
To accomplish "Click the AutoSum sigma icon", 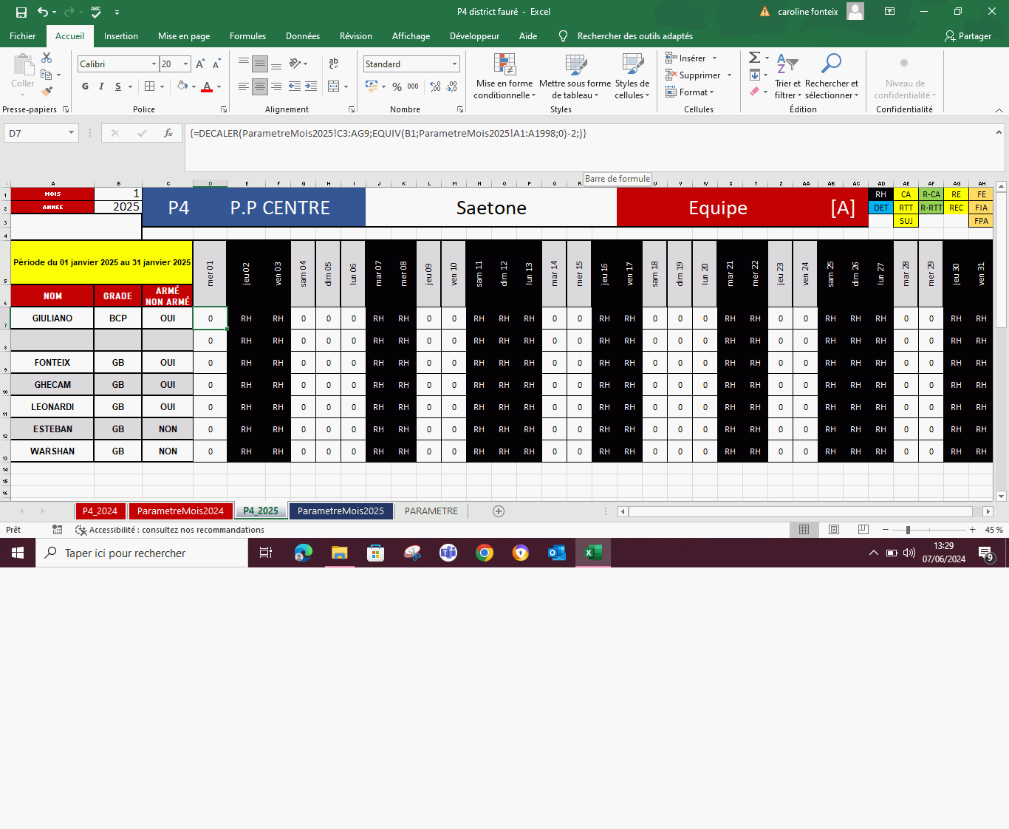I will click(754, 58).
